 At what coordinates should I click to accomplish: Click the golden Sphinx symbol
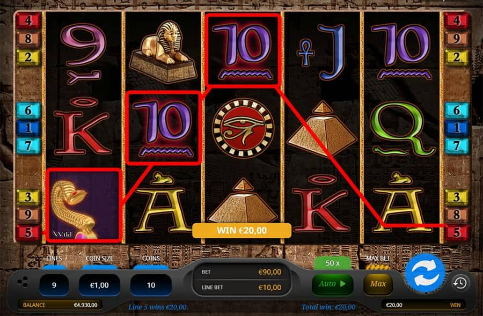pyautogui.click(x=163, y=52)
